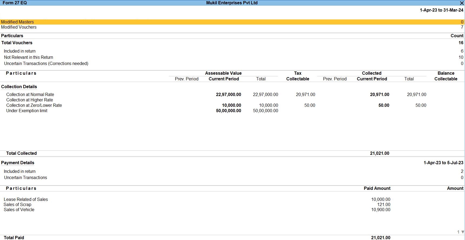Click the Modified Vouchers count 7
465x240 pixels.
(462, 27)
